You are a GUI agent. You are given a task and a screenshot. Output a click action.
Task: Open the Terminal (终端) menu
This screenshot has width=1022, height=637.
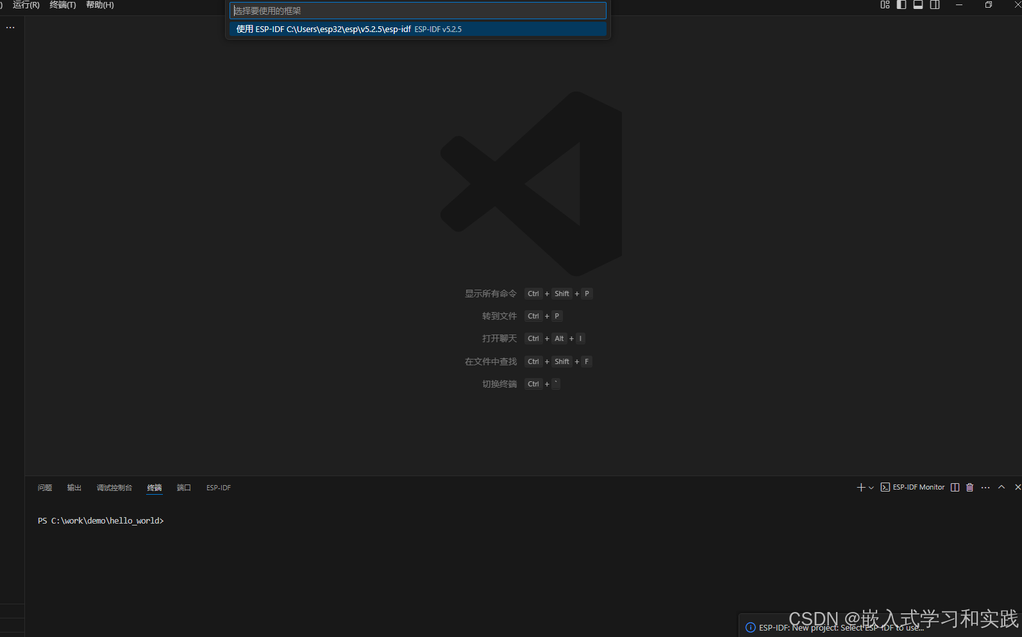[x=63, y=5]
